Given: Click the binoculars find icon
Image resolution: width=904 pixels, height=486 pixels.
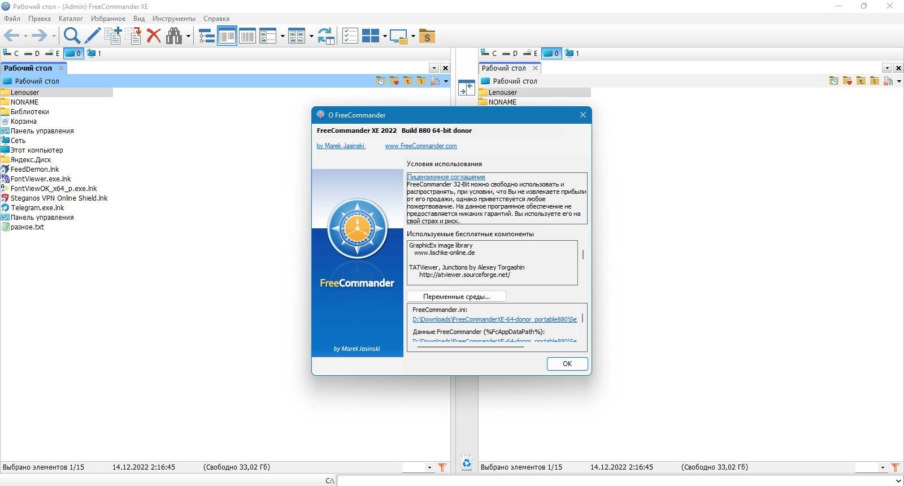Looking at the screenshot, I should click(x=174, y=36).
